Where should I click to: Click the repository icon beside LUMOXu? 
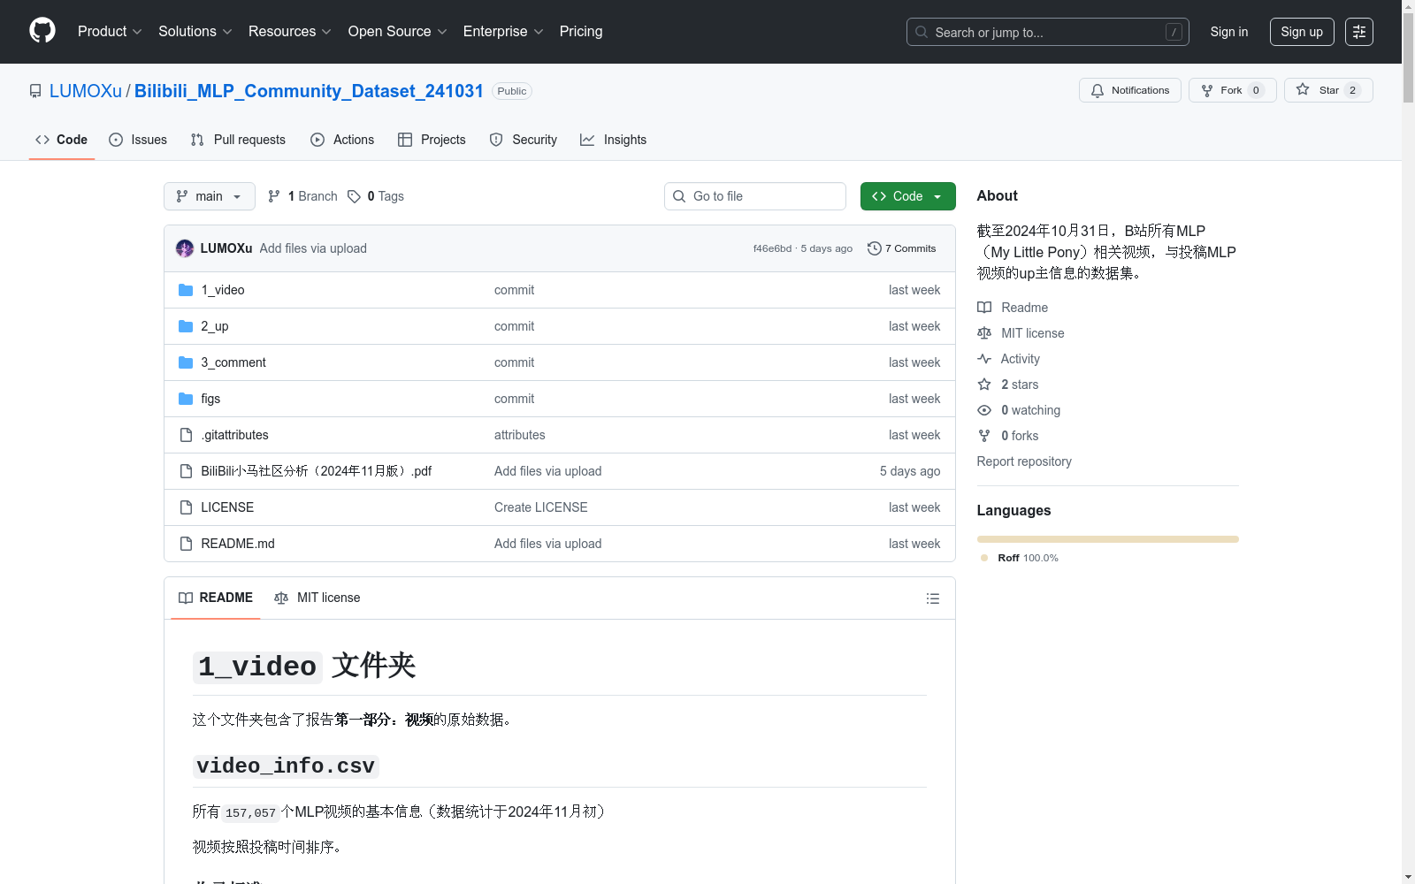(35, 91)
